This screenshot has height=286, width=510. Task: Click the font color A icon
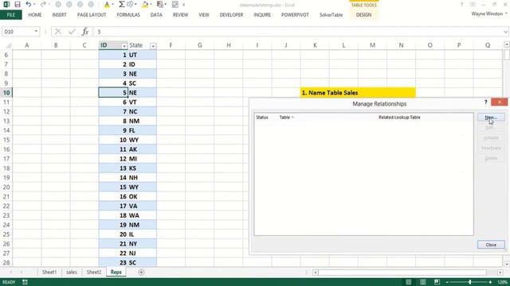(107, 5)
